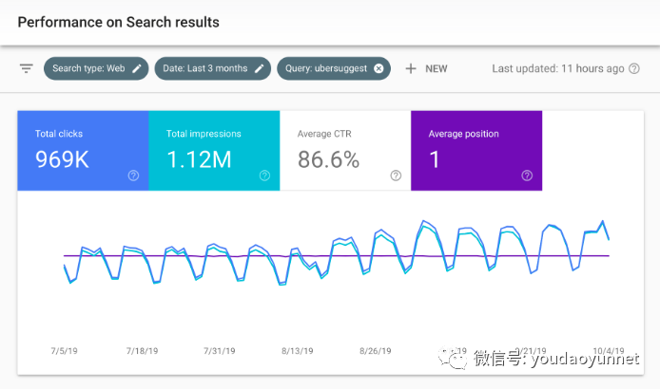This screenshot has width=660, height=389.
Task: Toggle the Total impressions metric card
Action: click(214, 151)
